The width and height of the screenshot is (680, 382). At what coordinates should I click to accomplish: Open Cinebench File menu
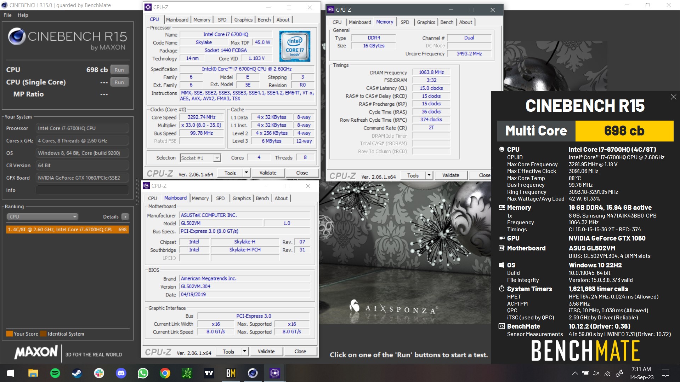click(7, 15)
